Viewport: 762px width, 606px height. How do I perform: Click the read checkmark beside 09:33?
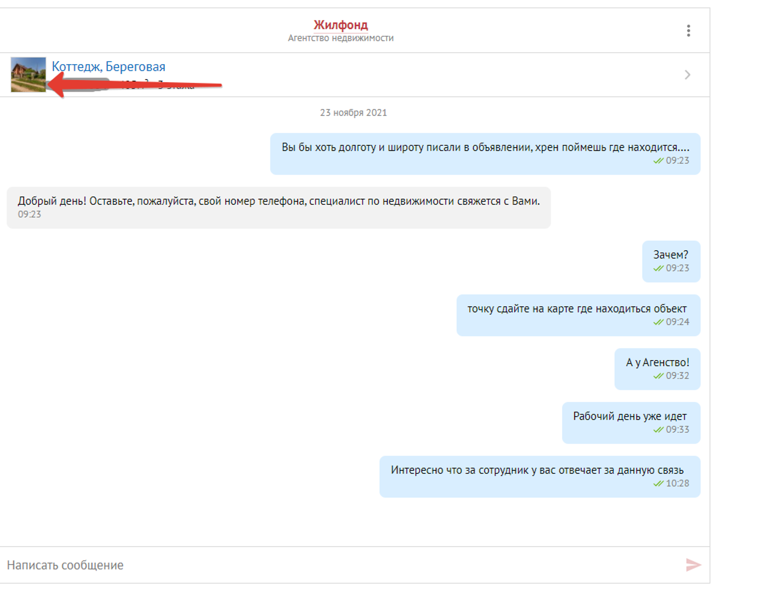coord(658,430)
